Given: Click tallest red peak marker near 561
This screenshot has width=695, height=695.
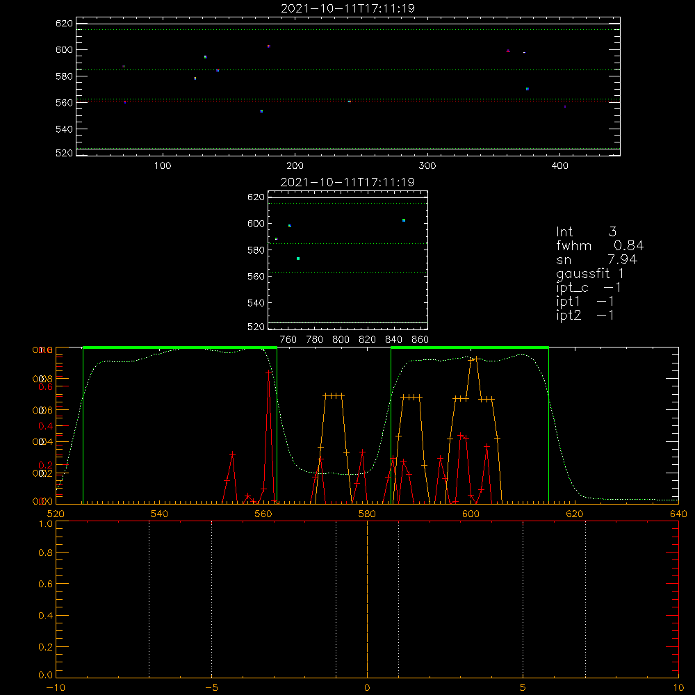Looking at the screenshot, I should pyautogui.click(x=268, y=373).
